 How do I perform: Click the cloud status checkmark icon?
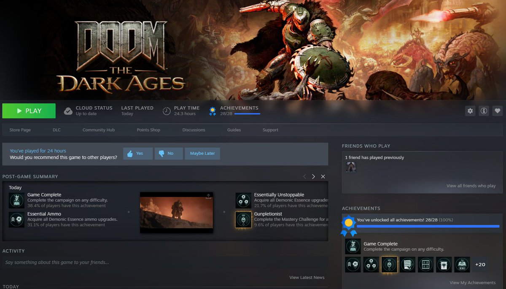(x=68, y=111)
